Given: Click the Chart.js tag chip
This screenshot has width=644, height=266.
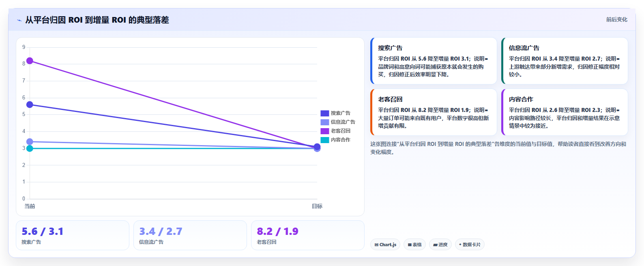Looking at the screenshot, I should pyautogui.click(x=385, y=245).
